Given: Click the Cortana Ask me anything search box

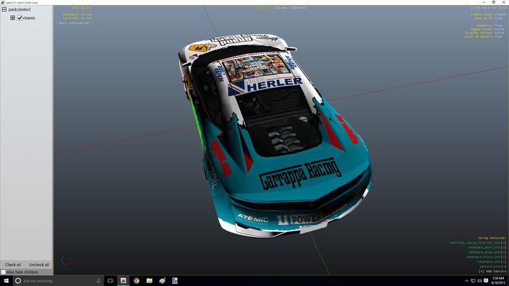Looking at the screenshot, I should pos(59,281).
